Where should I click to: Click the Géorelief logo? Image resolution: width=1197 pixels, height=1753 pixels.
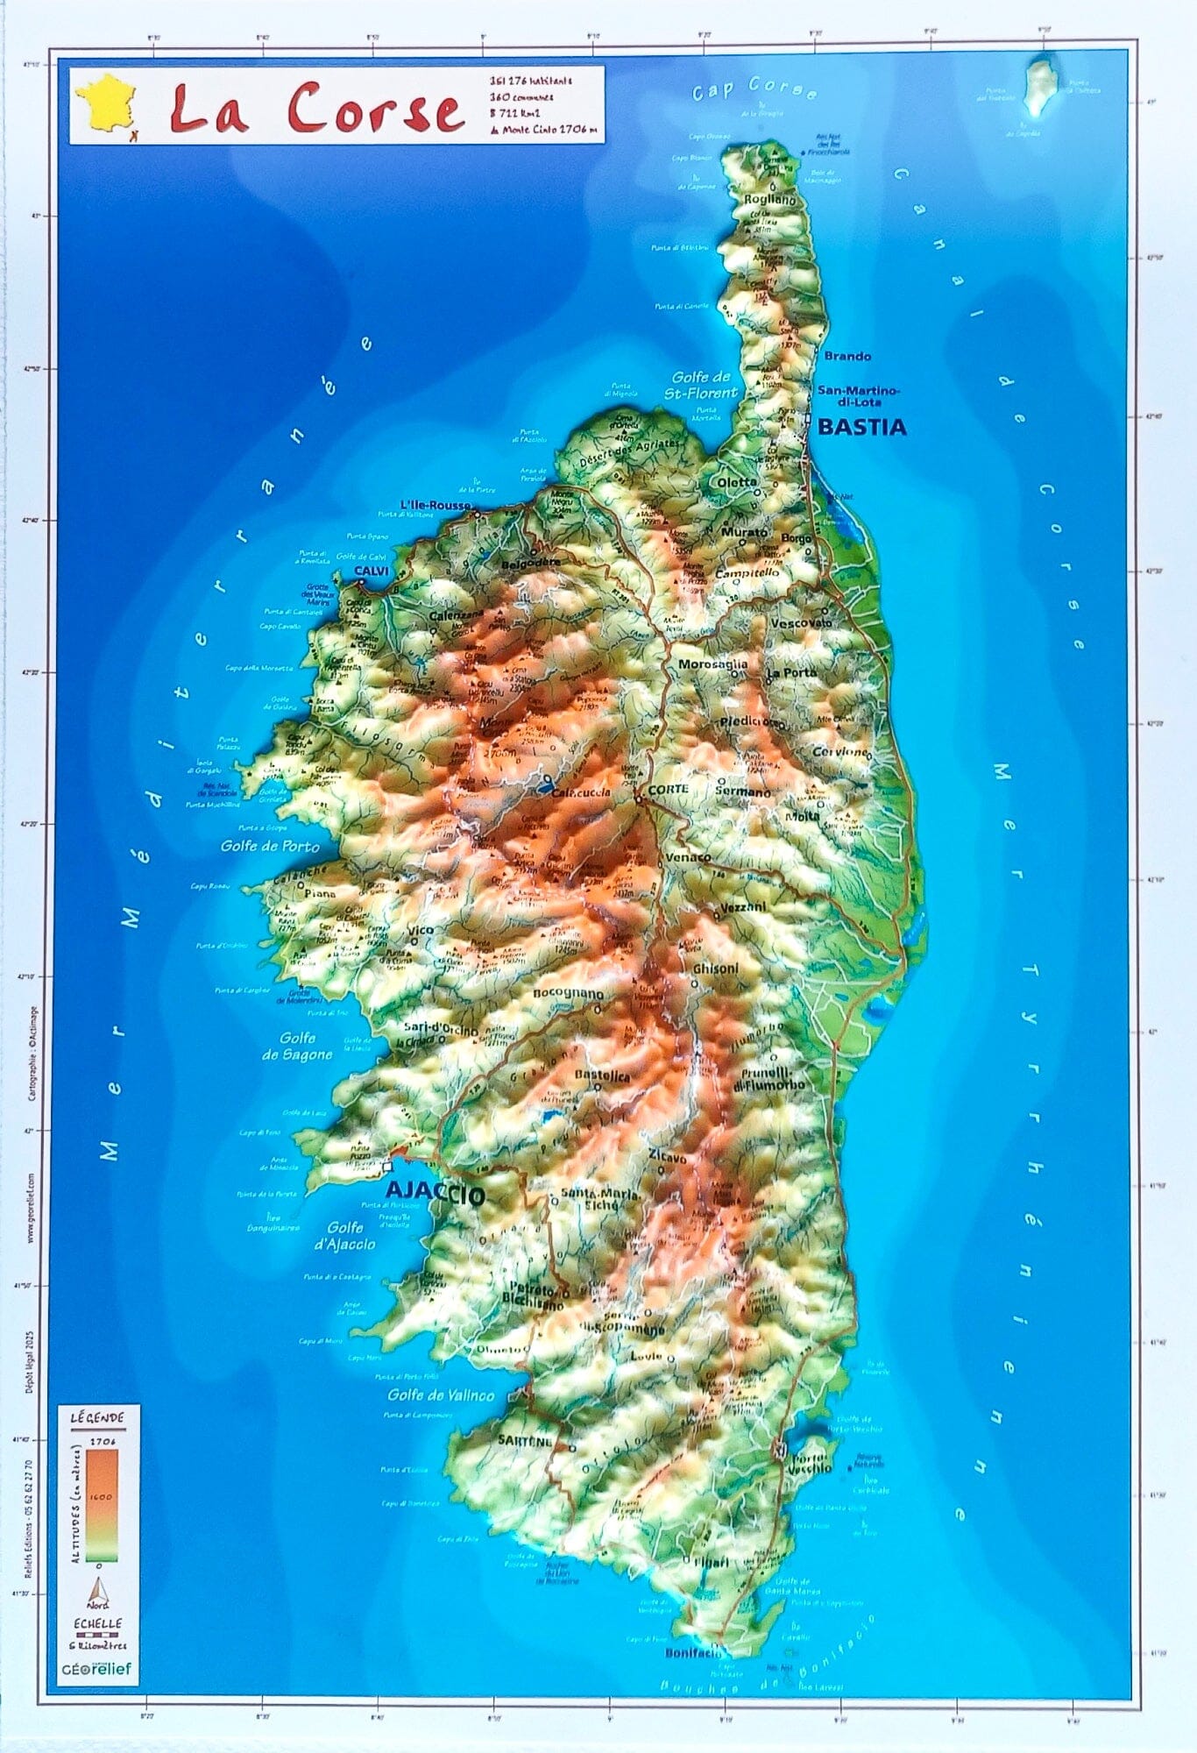click(x=97, y=1668)
